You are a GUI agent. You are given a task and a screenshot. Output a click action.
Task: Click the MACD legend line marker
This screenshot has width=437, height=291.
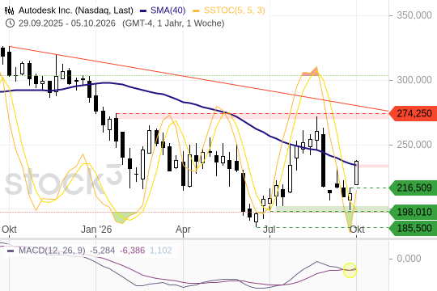click(11, 251)
